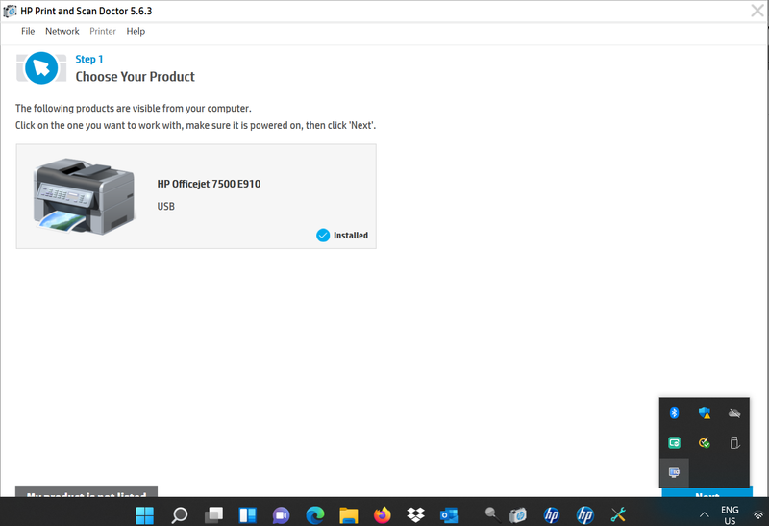Click the Next button

(x=707, y=492)
